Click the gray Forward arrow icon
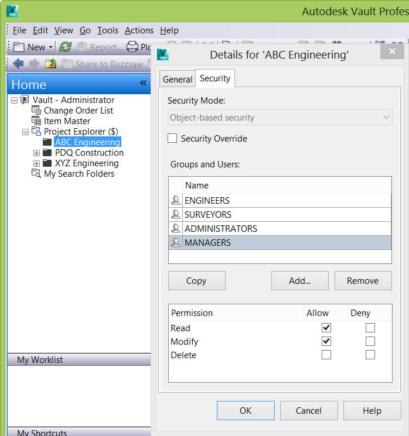This screenshot has width=409, height=436. [x=35, y=64]
